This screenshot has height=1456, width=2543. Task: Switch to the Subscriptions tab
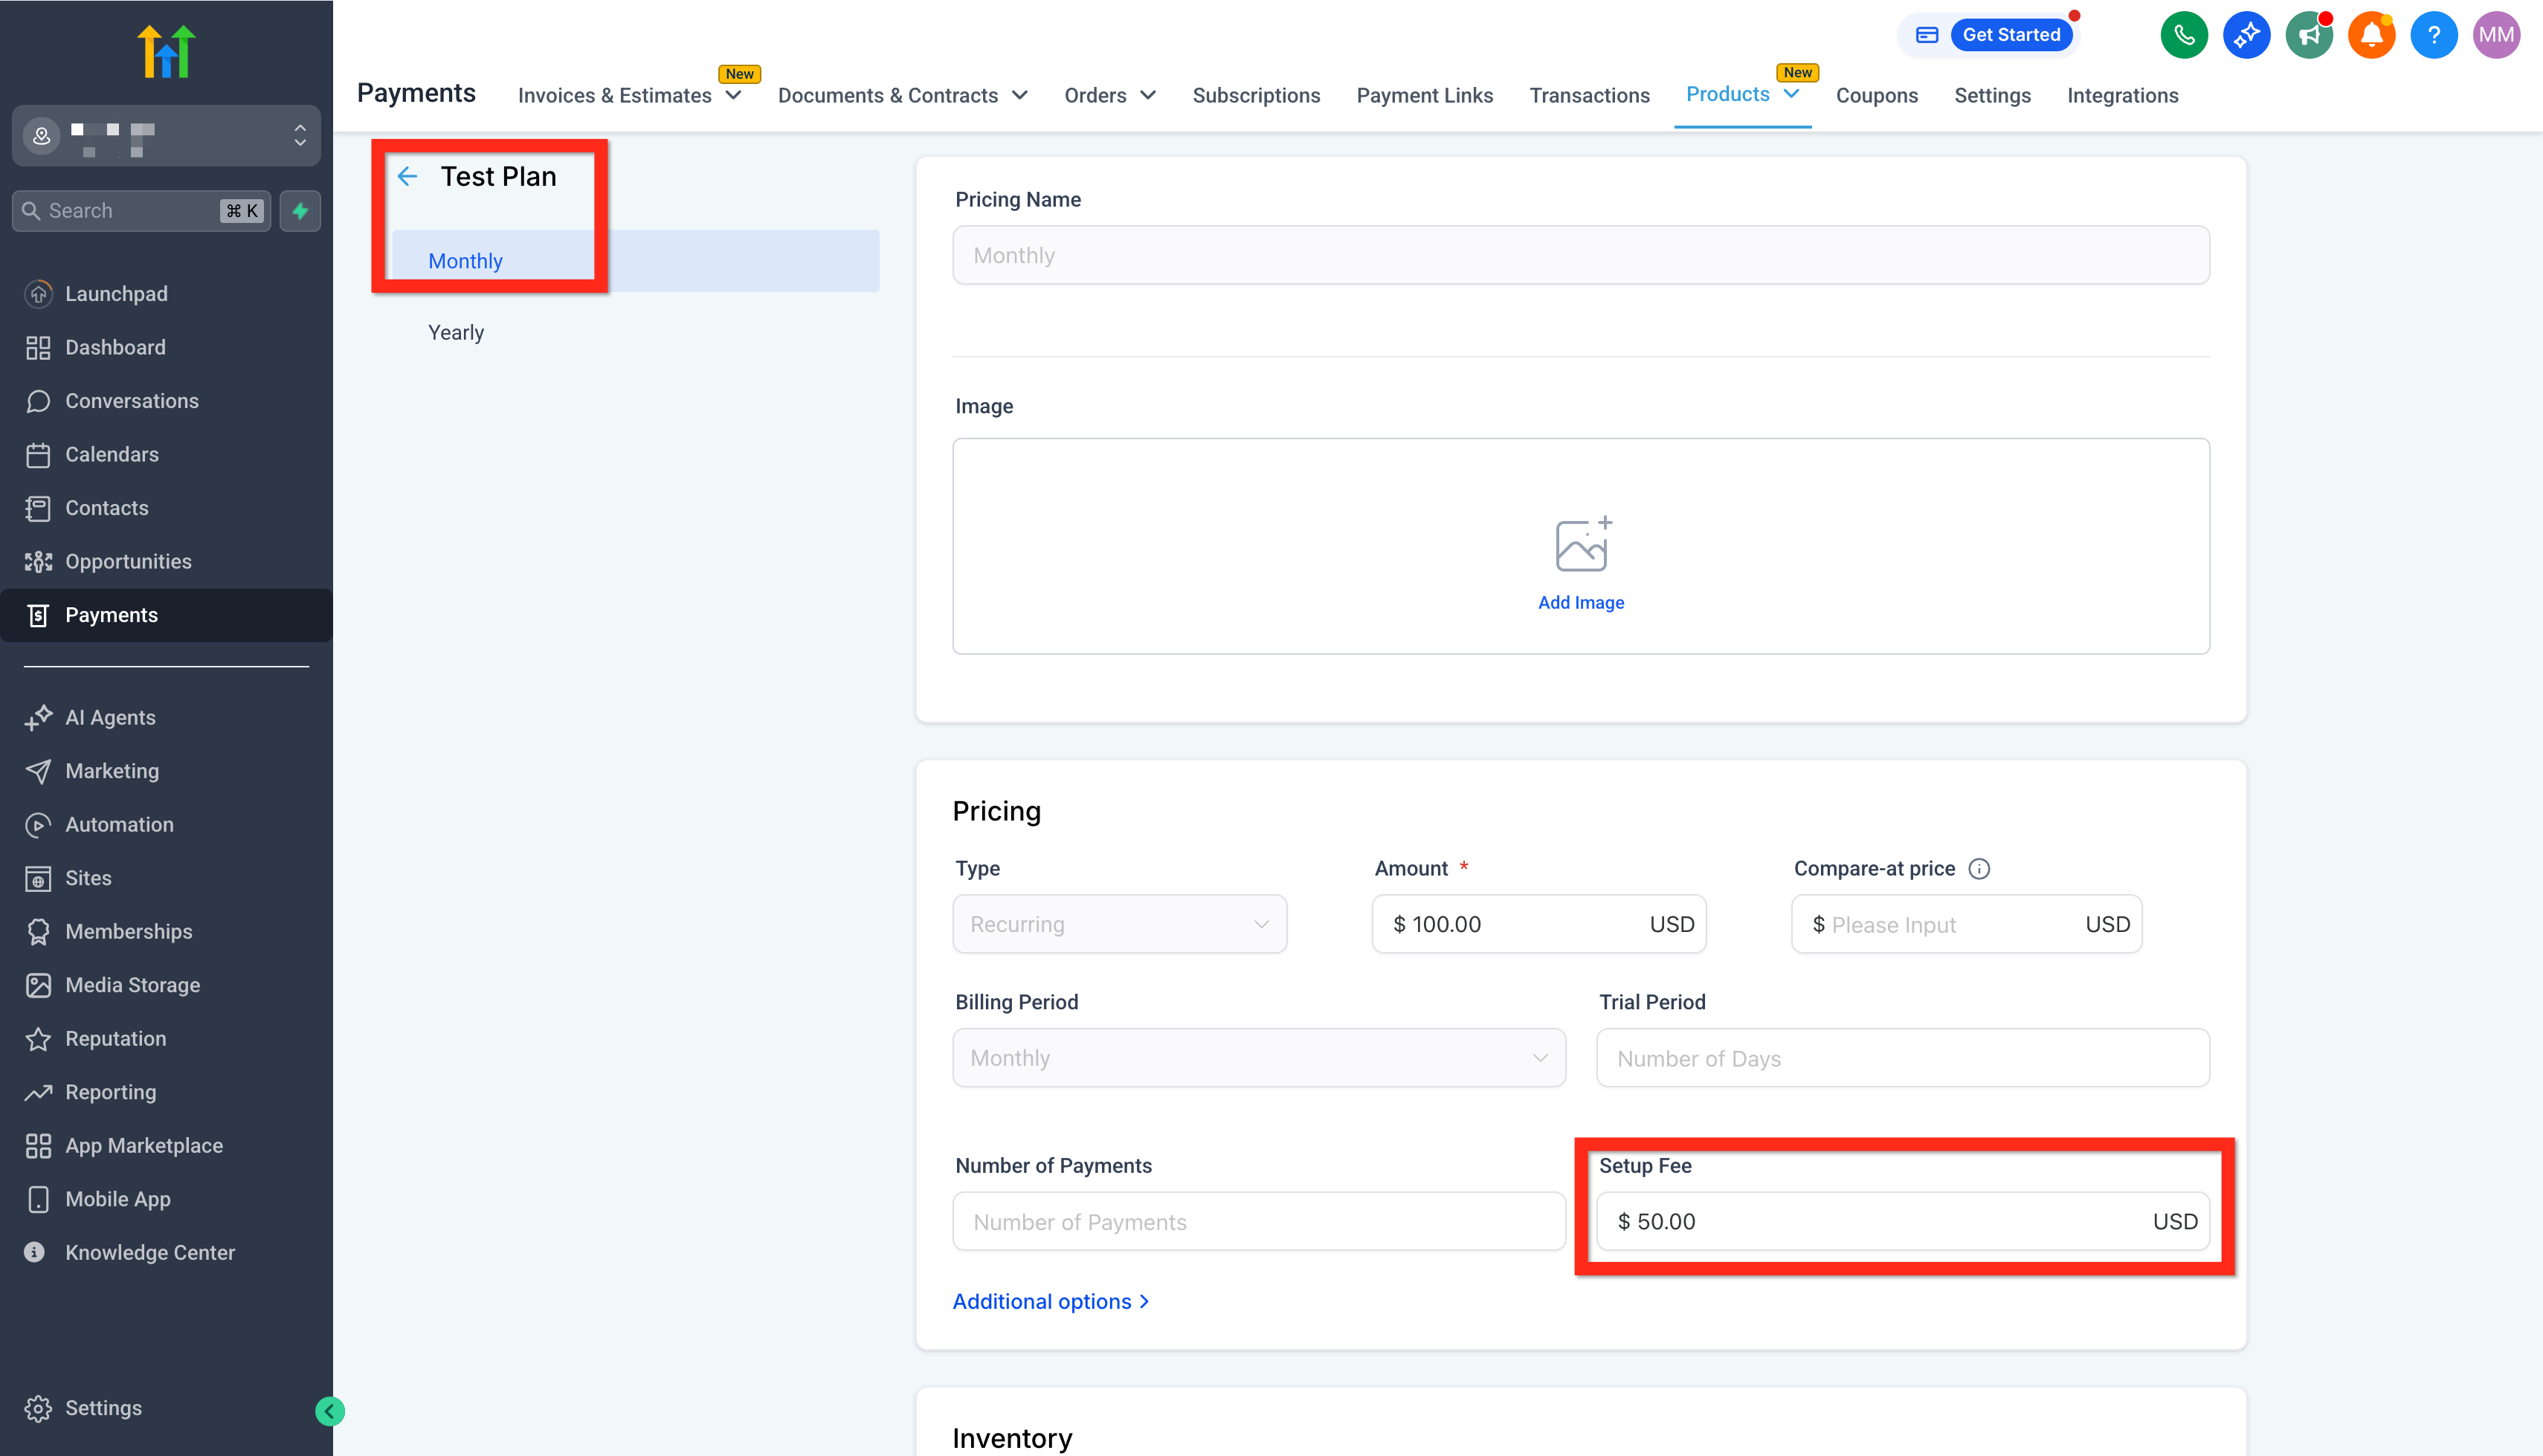click(1255, 96)
